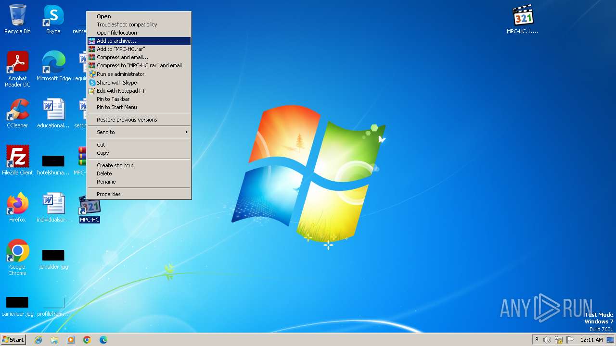Select Pin to Start Menu
616x346 pixels.
pos(139,107)
